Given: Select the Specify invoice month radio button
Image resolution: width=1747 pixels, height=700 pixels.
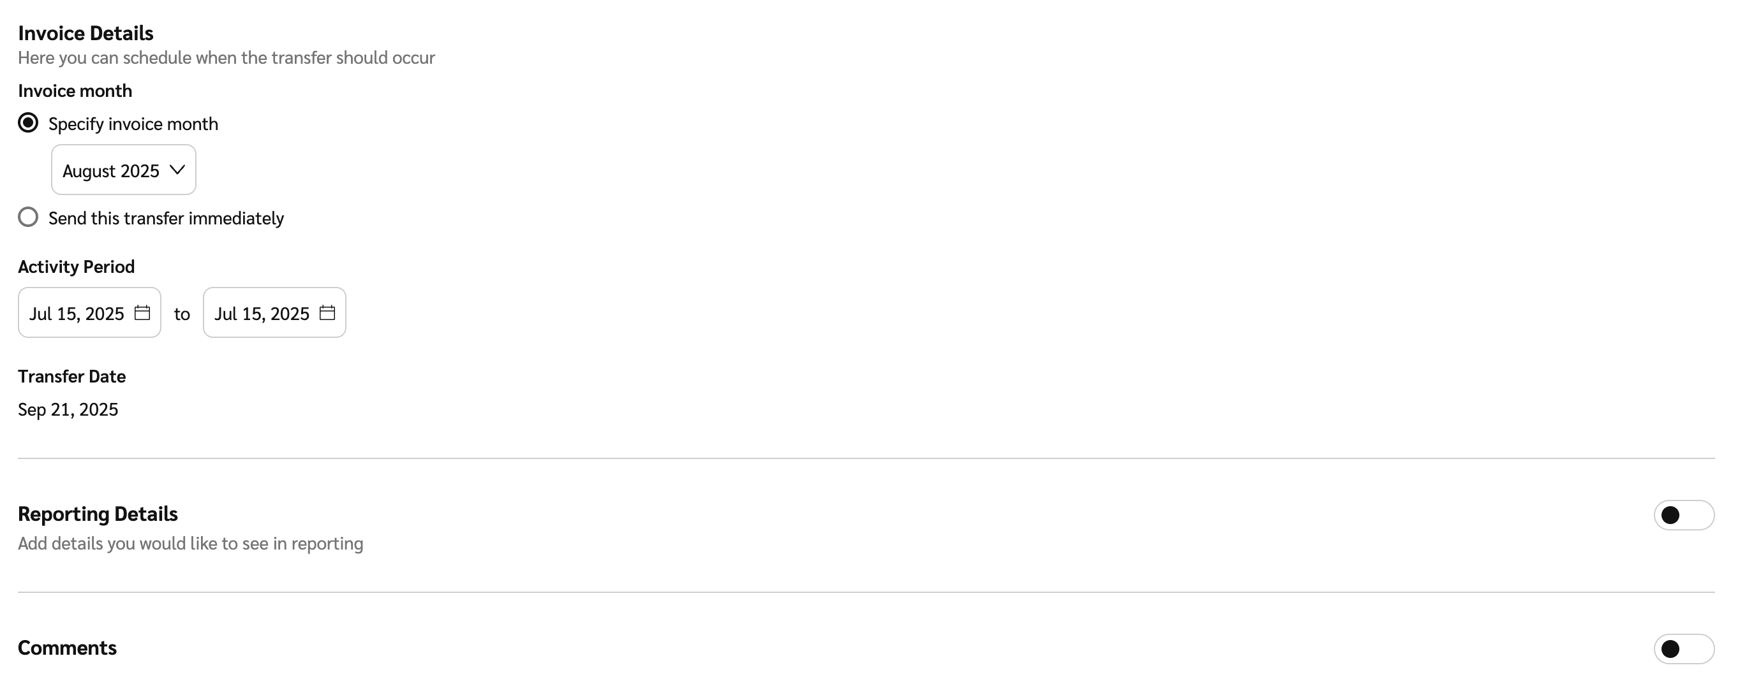Looking at the screenshot, I should (x=28, y=122).
